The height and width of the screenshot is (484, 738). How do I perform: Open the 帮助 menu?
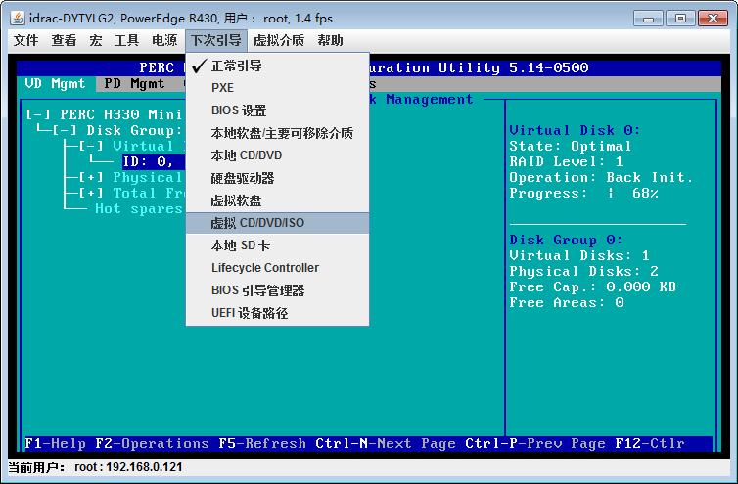(x=330, y=40)
